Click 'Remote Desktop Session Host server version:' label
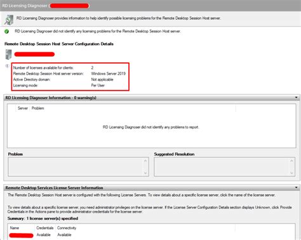This screenshot has width=301, height=240. [x=48, y=74]
